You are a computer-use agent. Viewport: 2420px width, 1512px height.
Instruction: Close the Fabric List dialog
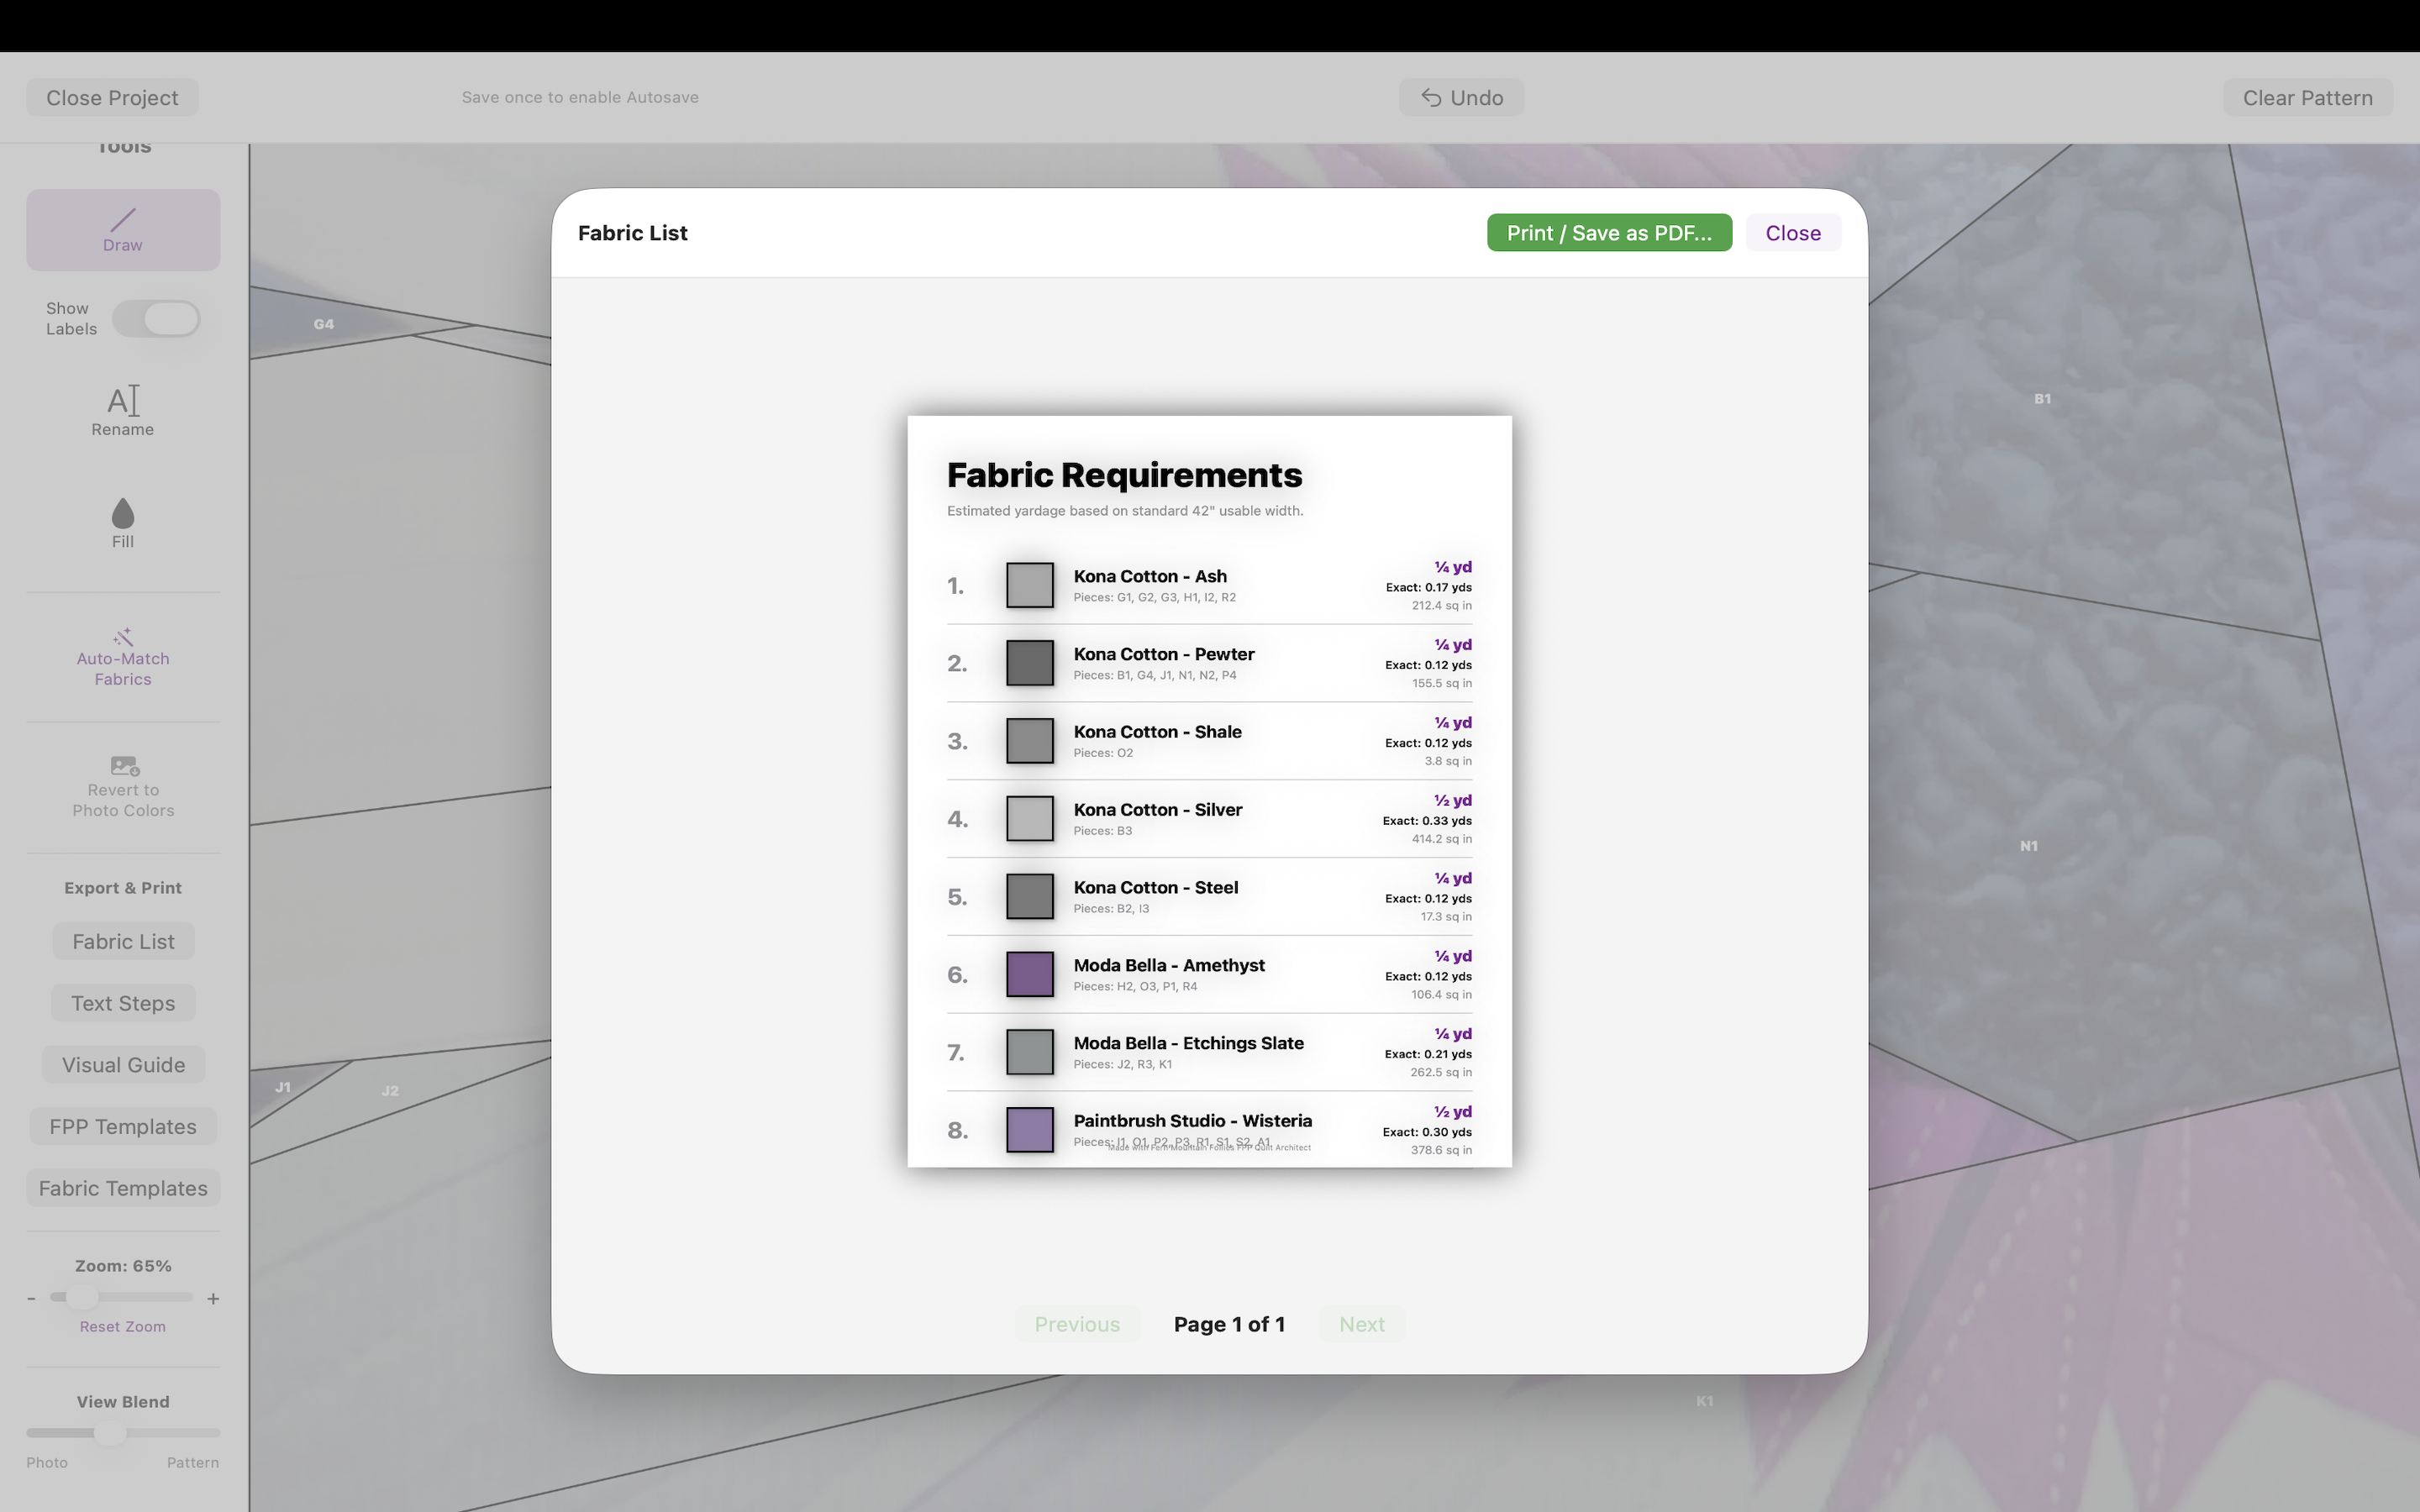(x=1792, y=233)
